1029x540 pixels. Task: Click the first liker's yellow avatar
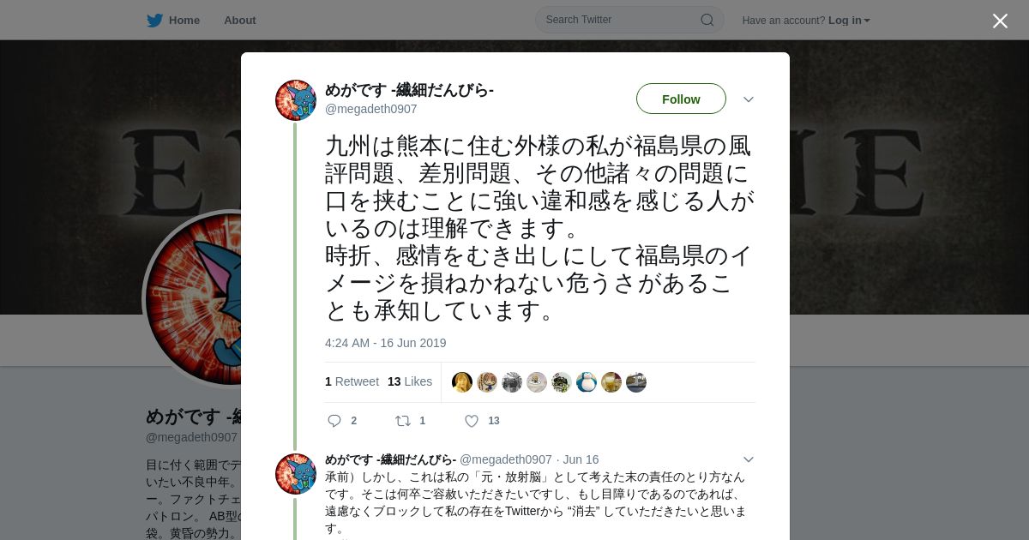pos(462,382)
